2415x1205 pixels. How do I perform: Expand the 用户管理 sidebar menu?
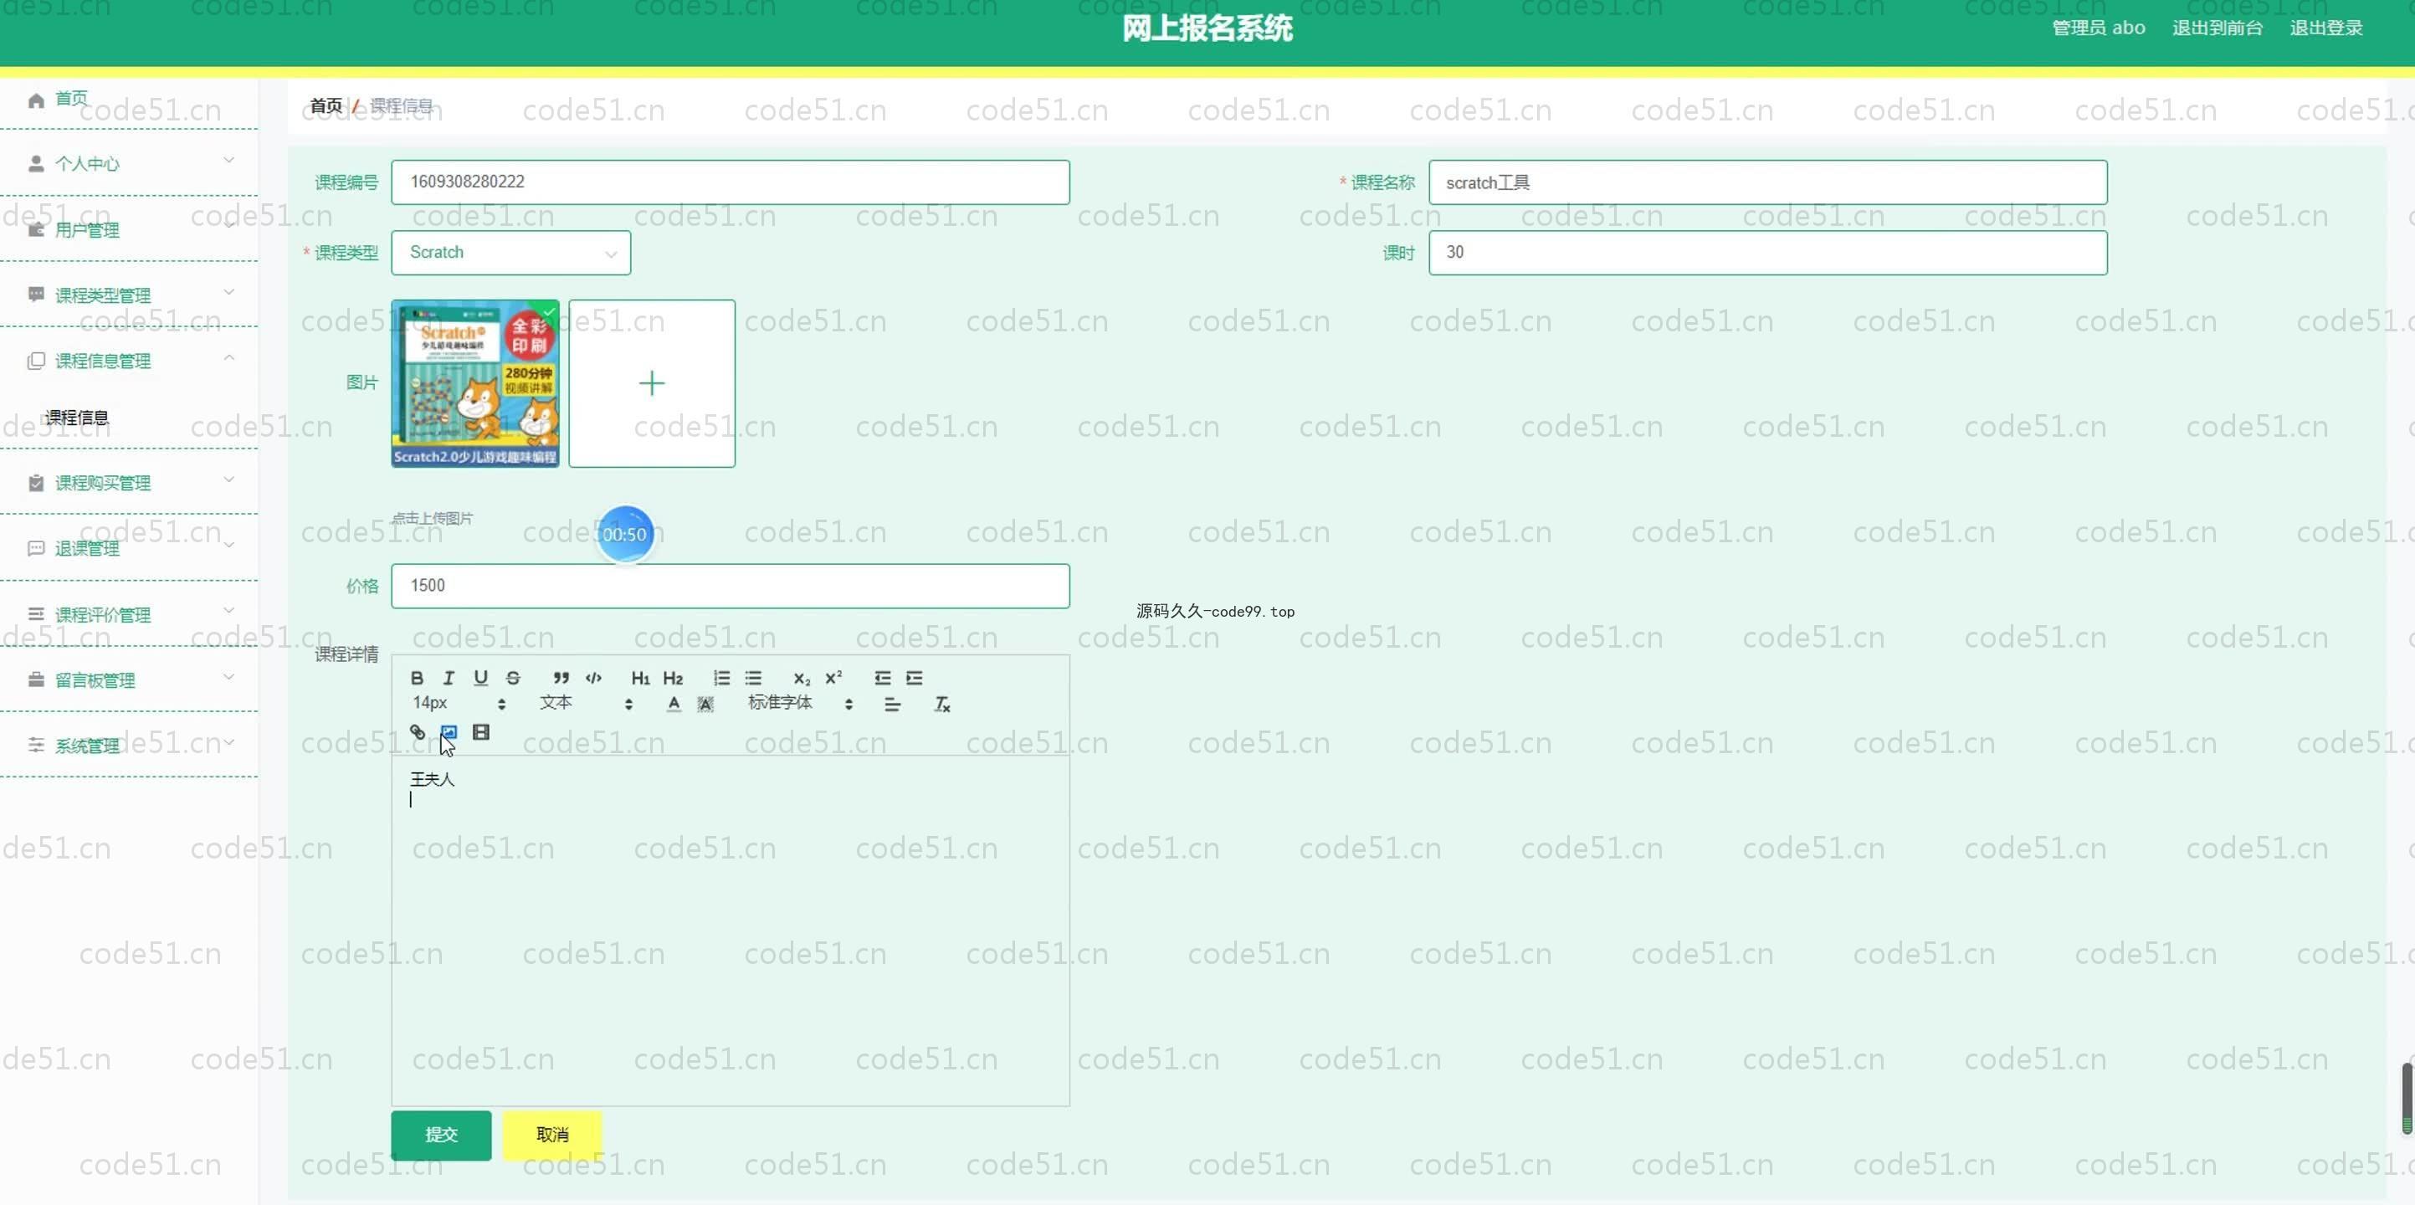pos(130,230)
